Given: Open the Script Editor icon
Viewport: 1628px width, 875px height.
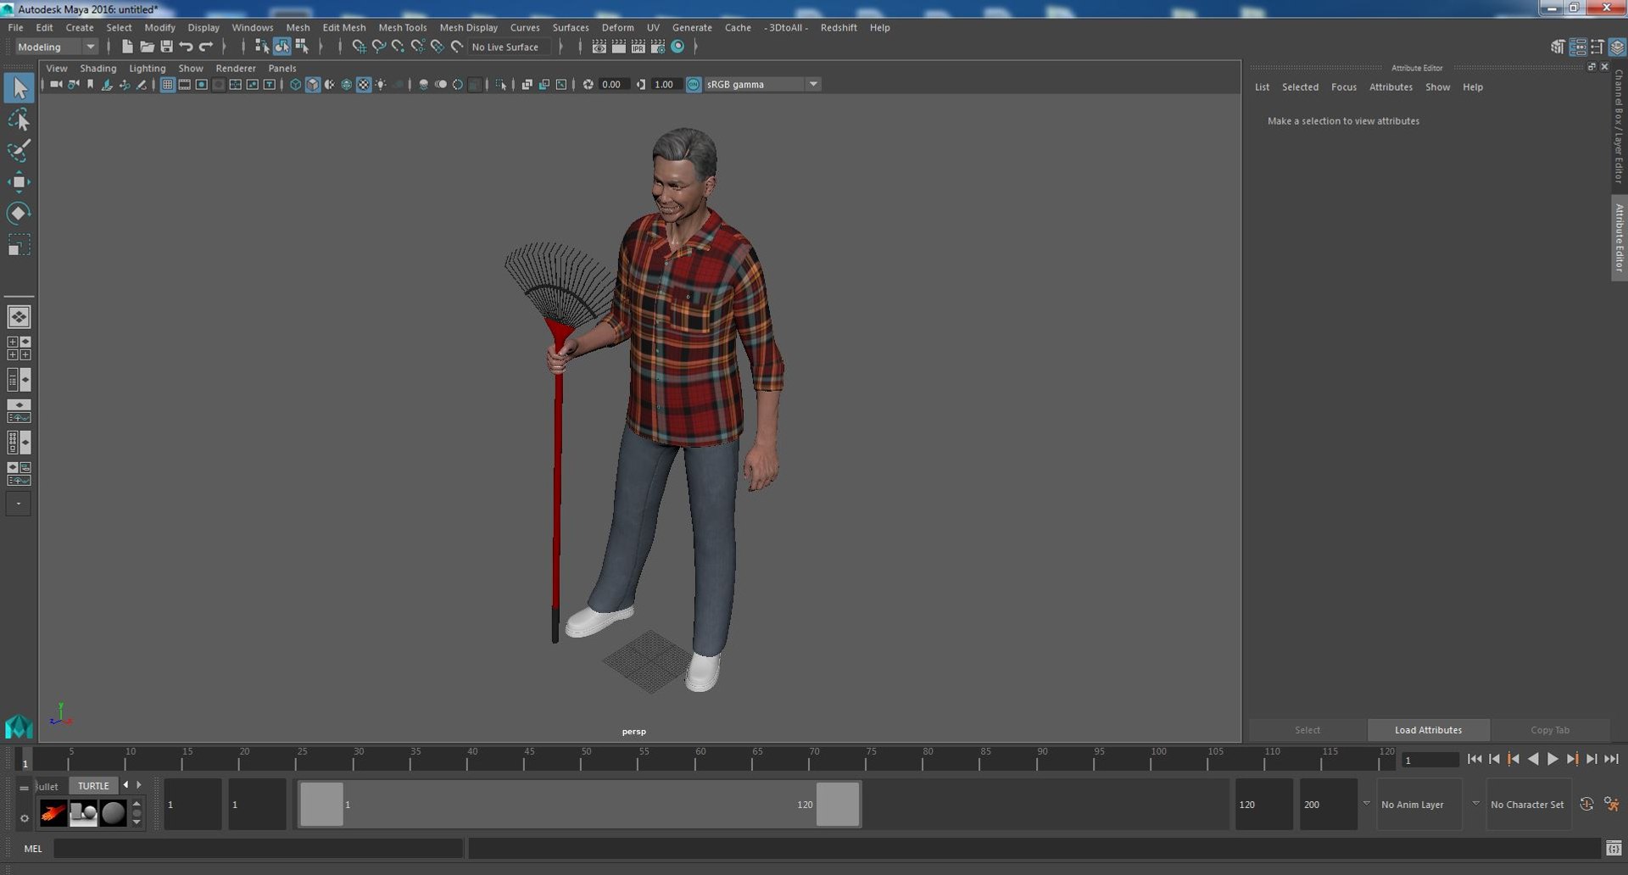Looking at the screenshot, I should 1614,848.
